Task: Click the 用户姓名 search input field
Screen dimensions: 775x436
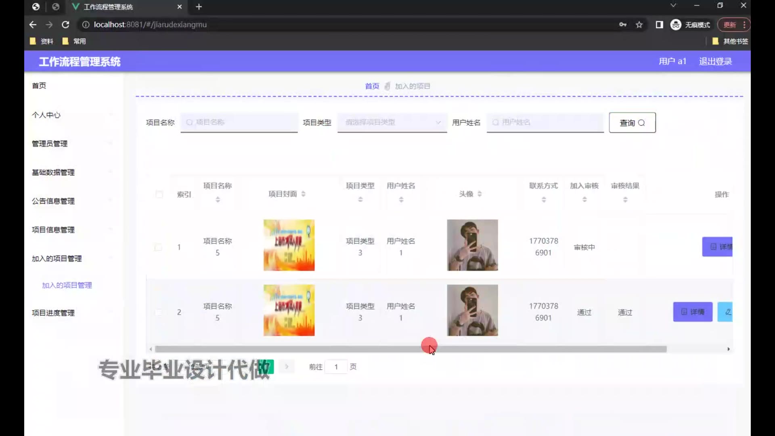Action: [545, 122]
